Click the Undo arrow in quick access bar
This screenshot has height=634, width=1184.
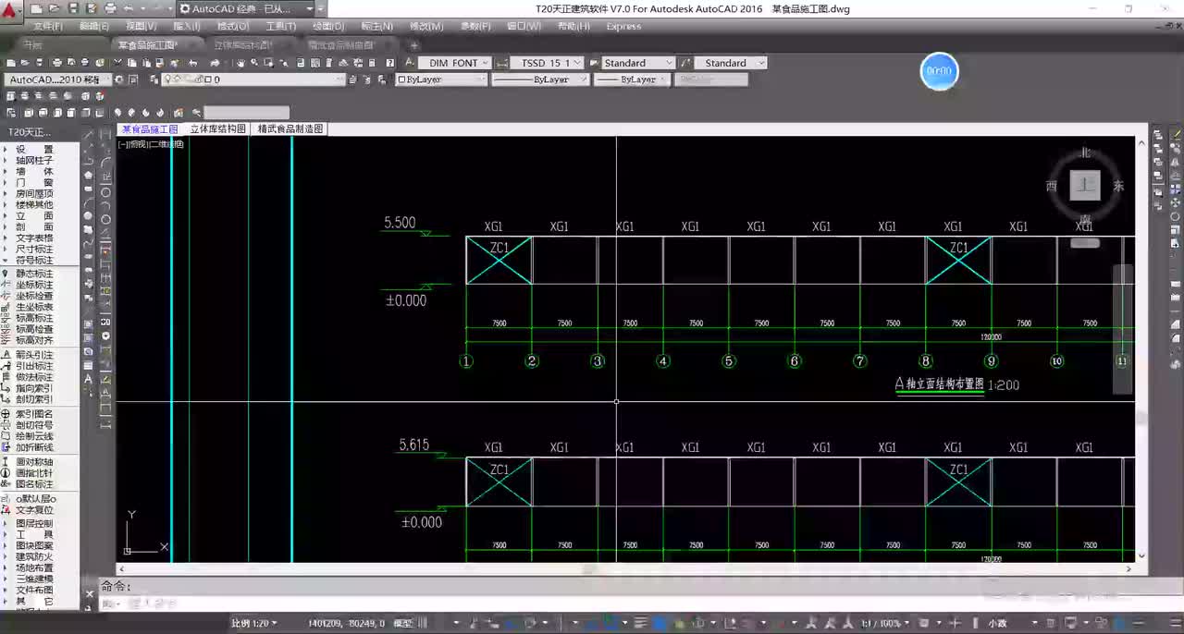(x=129, y=8)
